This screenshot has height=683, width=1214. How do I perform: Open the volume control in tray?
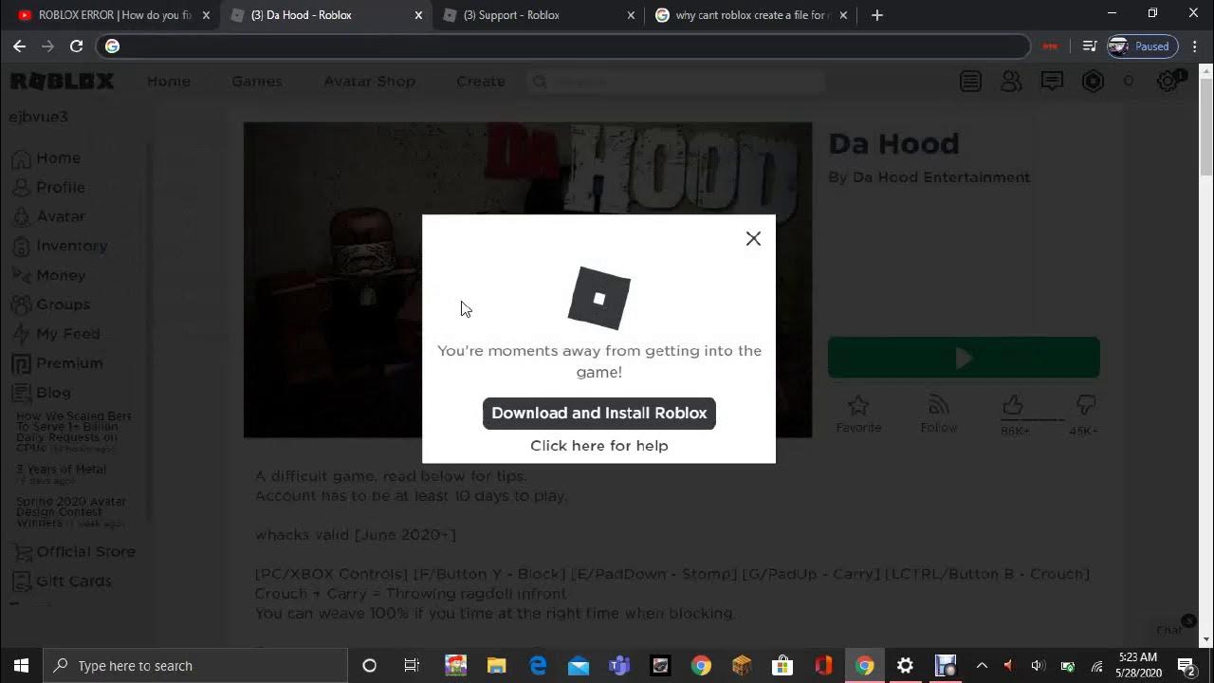[x=1037, y=666]
